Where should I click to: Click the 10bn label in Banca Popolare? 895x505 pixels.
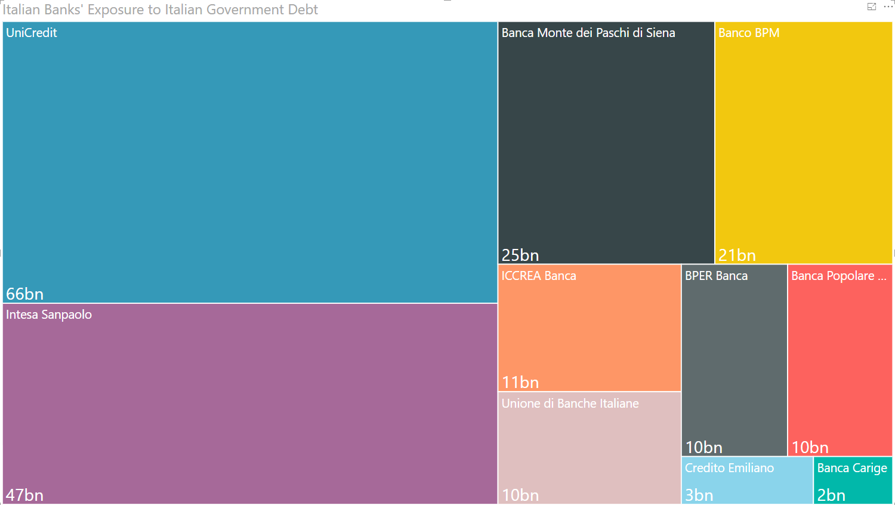(810, 447)
